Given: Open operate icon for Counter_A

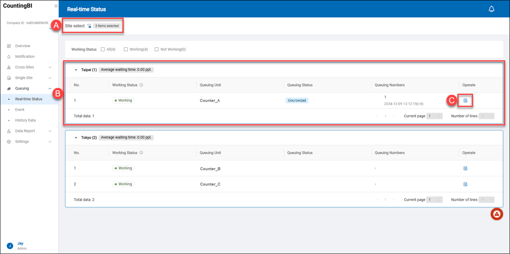Looking at the screenshot, I should tap(465, 100).
